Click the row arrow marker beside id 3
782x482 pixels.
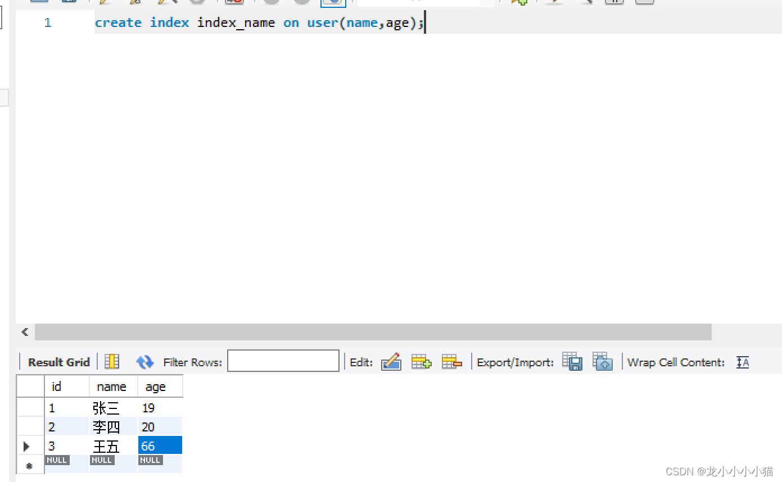pos(26,447)
